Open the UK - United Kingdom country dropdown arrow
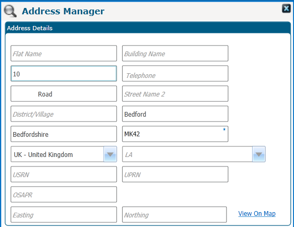The image size is (294, 227). (x=110, y=154)
